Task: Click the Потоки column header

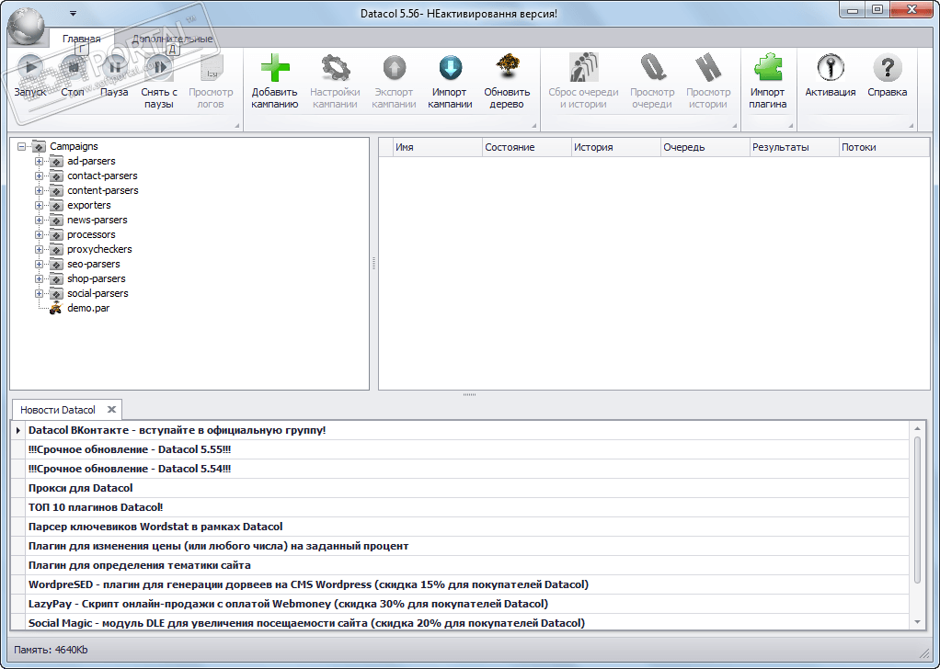Action: click(x=884, y=147)
